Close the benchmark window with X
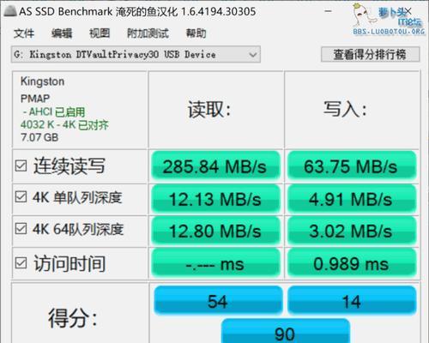This screenshot has height=343, width=429. 408,11
